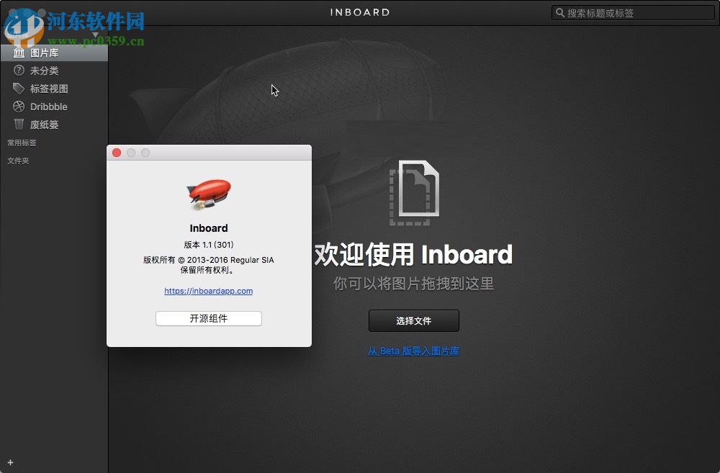Expand the 常用标签 section
The width and height of the screenshot is (720, 473).
tap(21, 143)
